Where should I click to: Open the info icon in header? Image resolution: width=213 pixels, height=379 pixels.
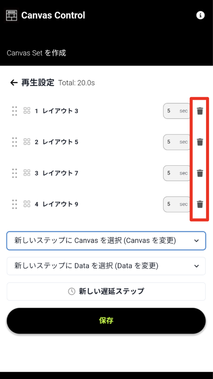[200, 16]
